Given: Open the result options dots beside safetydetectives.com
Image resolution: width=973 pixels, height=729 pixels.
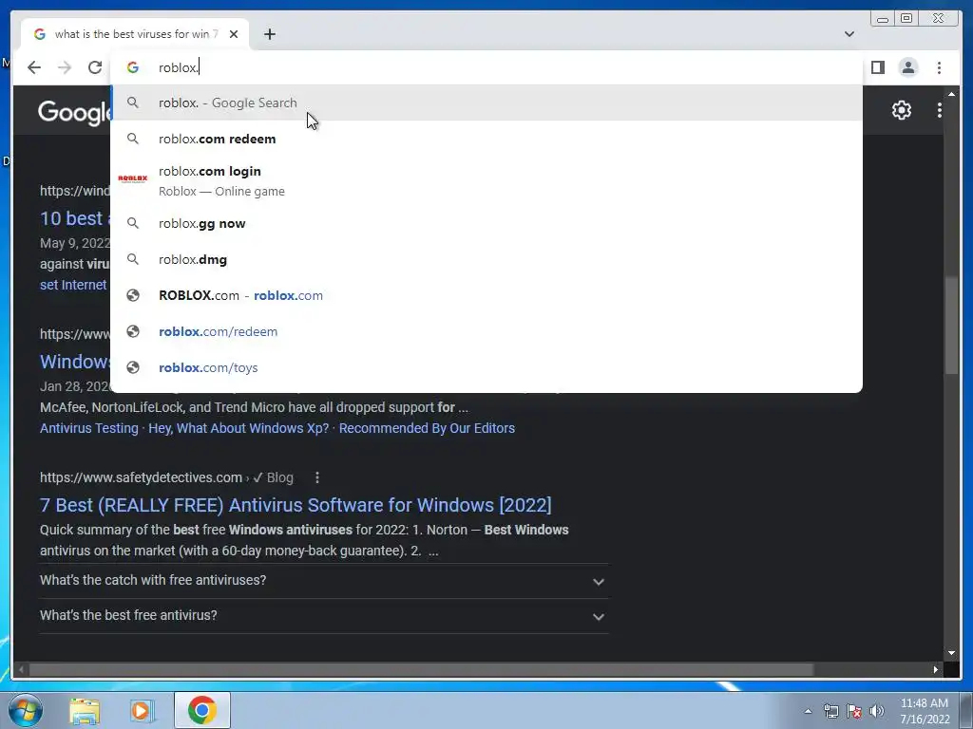Looking at the screenshot, I should pyautogui.click(x=317, y=477).
